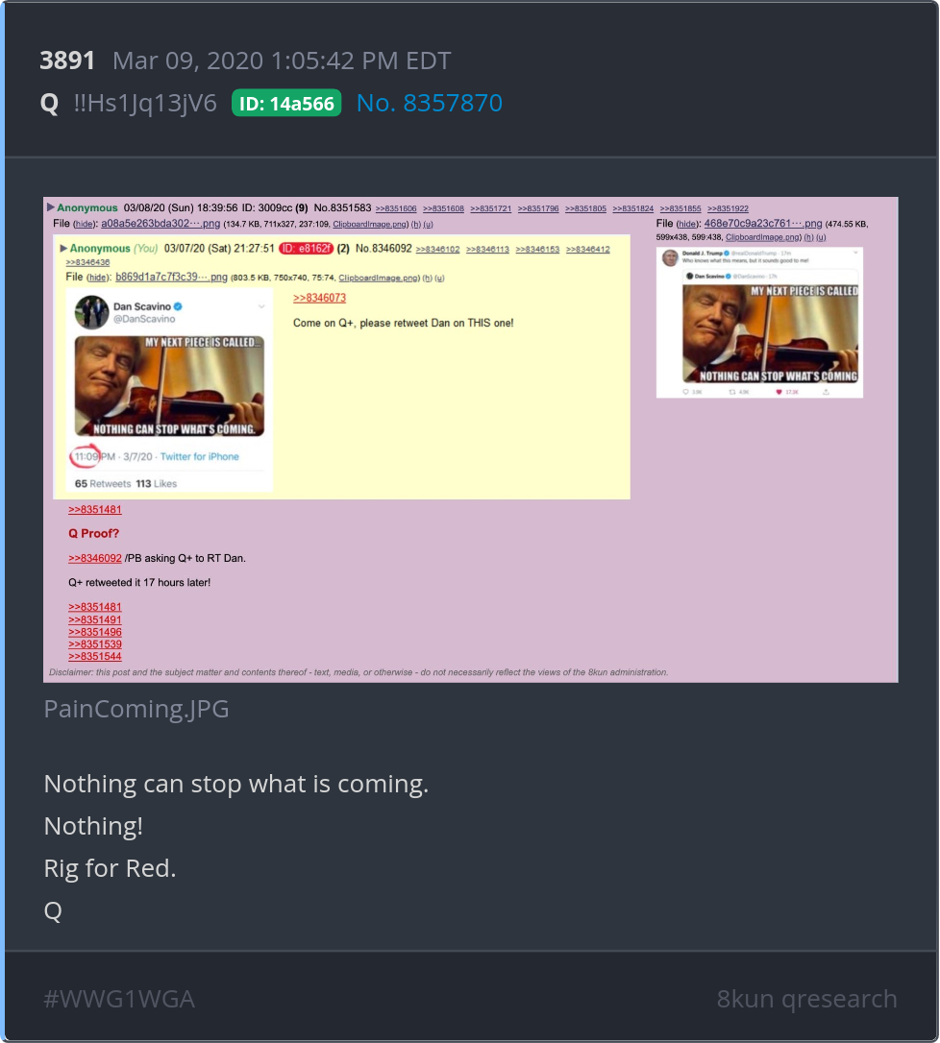Image resolution: width=940 pixels, height=1043 pixels.
Task: Open file link 468e70c9a23c761….png
Action: [x=763, y=224]
